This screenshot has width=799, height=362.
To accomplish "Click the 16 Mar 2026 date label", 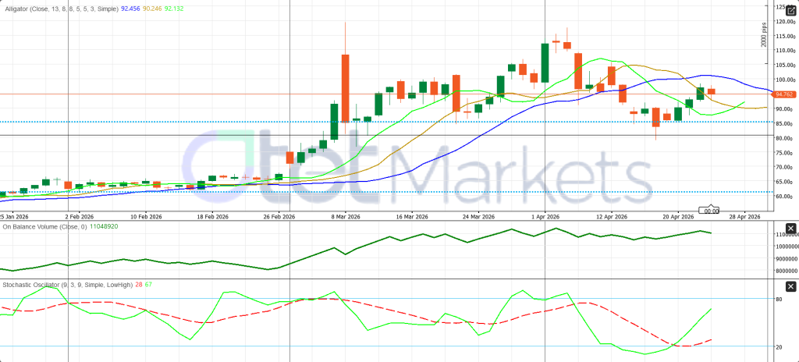I will pos(412,217).
